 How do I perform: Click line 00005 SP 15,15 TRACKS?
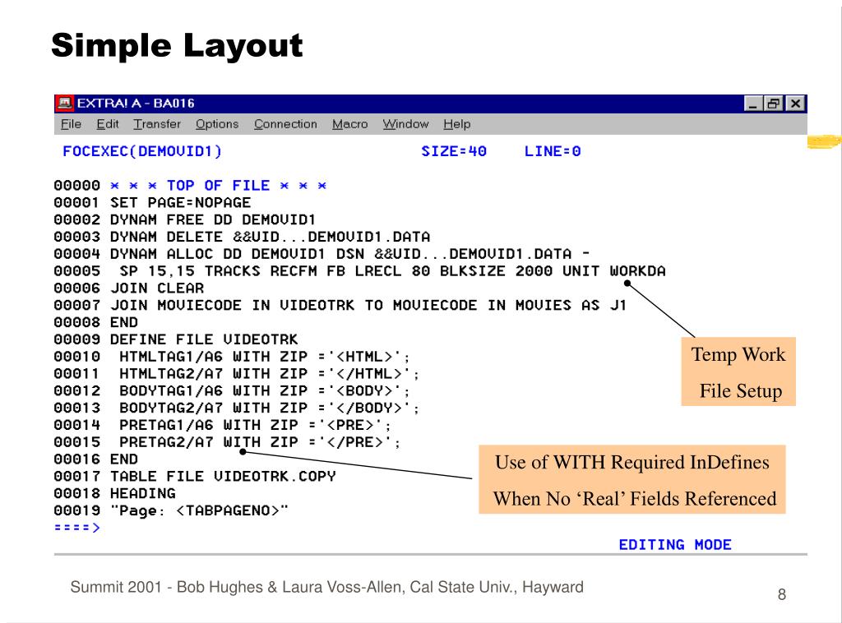[x=359, y=271]
